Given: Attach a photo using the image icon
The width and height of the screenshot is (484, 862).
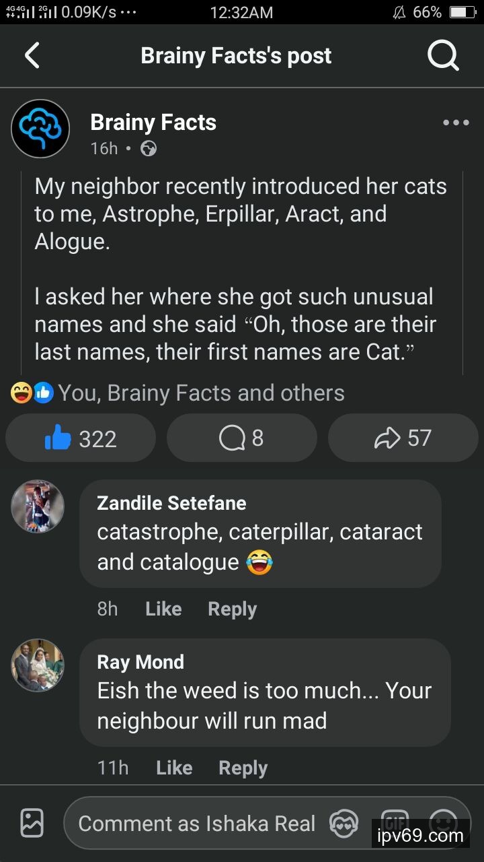Looking at the screenshot, I should (32, 823).
